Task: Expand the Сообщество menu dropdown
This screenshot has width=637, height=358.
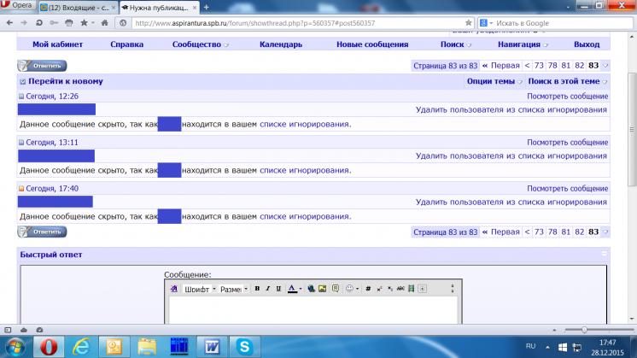Action: 202,44
